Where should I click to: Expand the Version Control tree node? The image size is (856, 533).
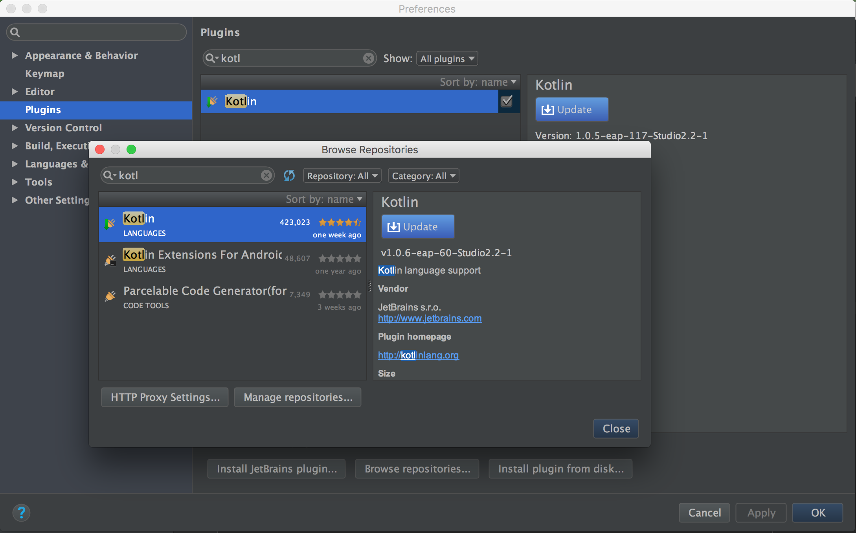[x=15, y=128]
